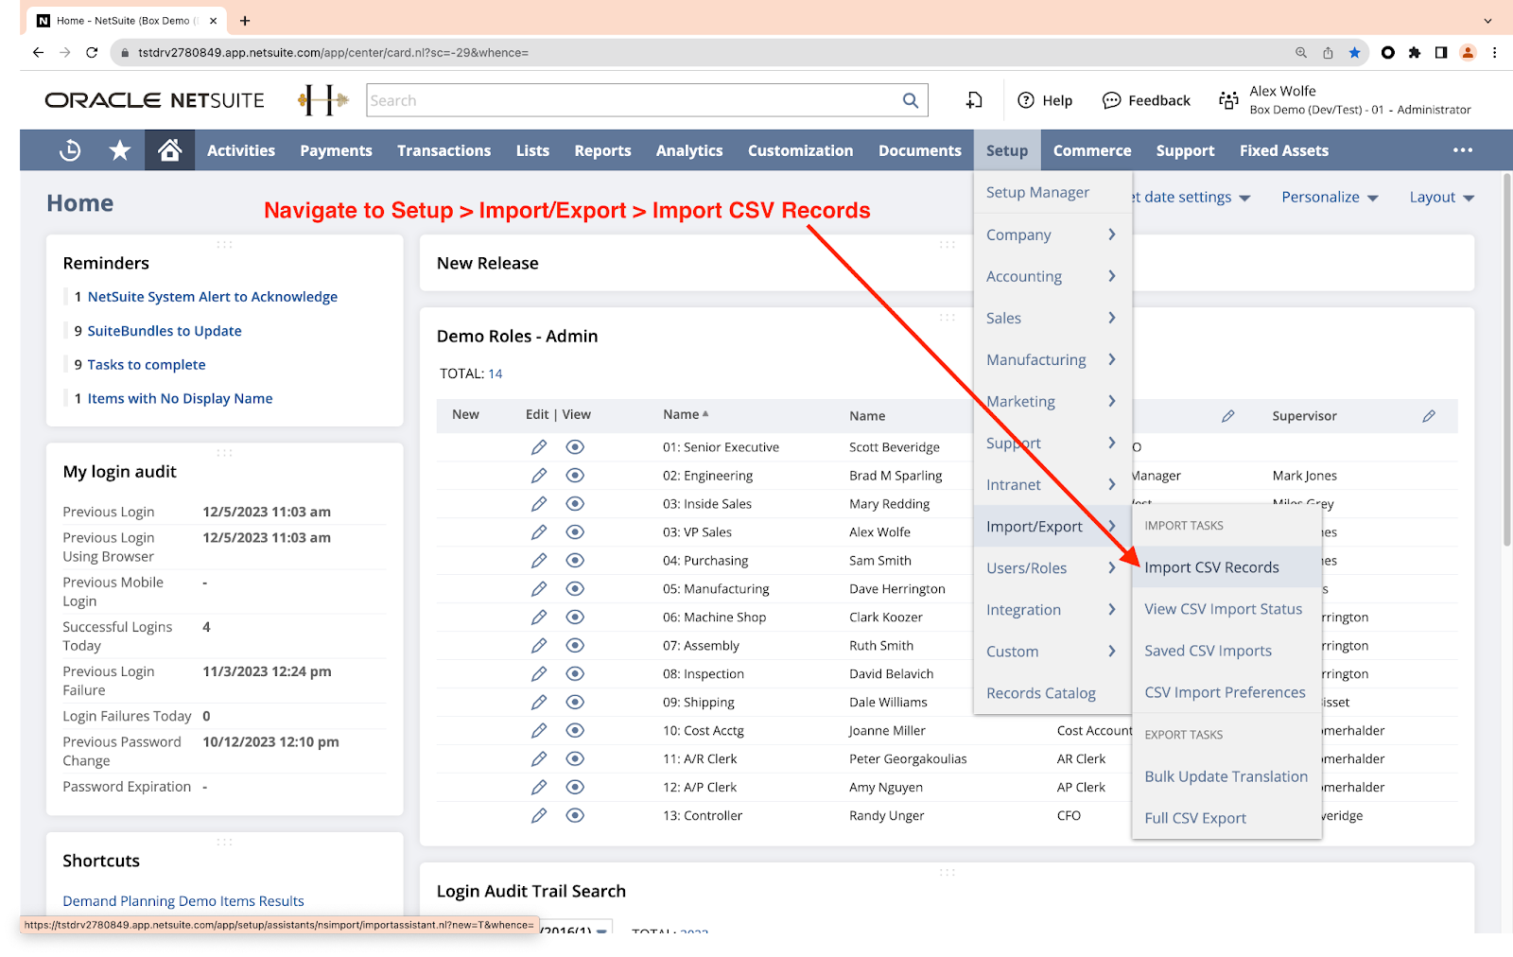
Task: Click into the global Search field
Action: [x=632, y=100]
